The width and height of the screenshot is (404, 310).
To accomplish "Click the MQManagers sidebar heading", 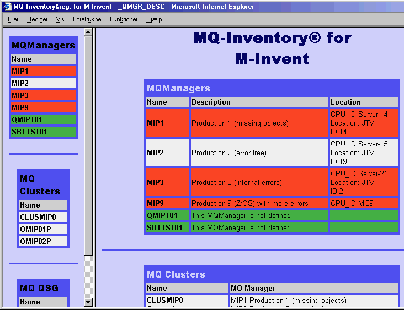I will coord(43,45).
